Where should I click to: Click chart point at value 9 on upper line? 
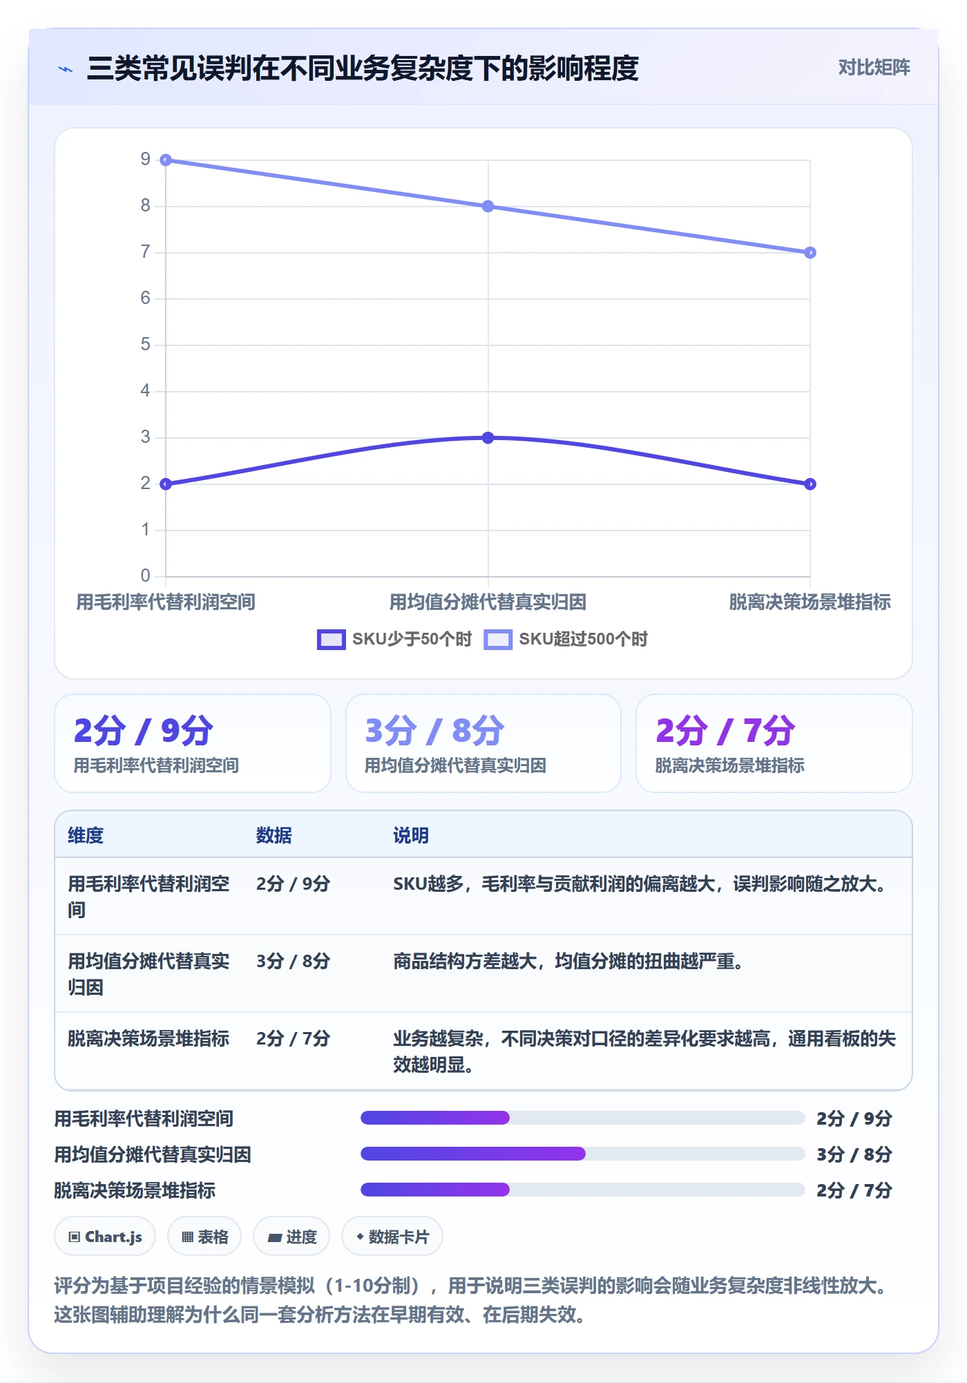(166, 160)
